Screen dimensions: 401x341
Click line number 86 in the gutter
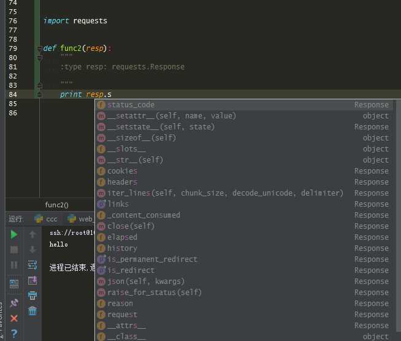(13, 113)
